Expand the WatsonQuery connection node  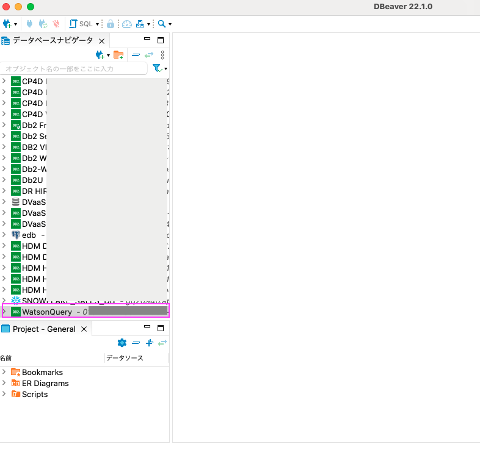tap(4, 312)
